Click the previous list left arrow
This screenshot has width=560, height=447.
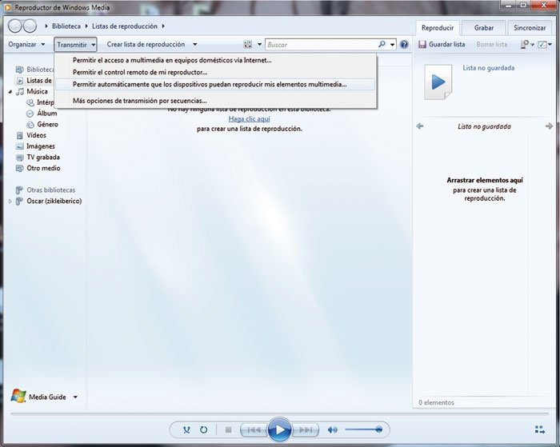click(x=420, y=126)
